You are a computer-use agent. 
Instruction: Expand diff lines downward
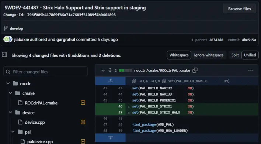110,138
